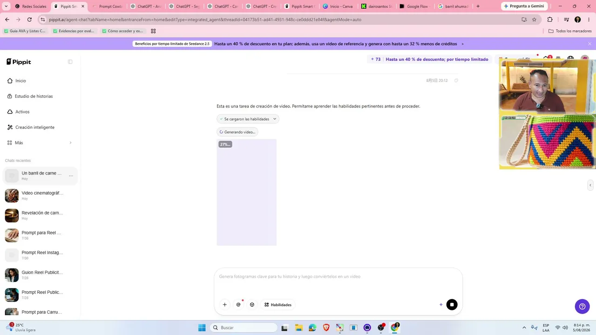The height and width of the screenshot is (335, 596).
Task: Click the cube model icon in prompt box
Action: pos(252,305)
